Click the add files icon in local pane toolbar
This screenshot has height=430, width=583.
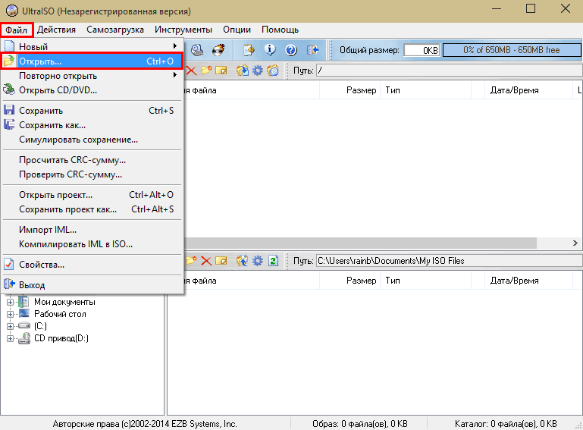(243, 261)
